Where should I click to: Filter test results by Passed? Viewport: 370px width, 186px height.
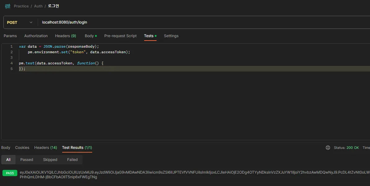(x=27, y=160)
